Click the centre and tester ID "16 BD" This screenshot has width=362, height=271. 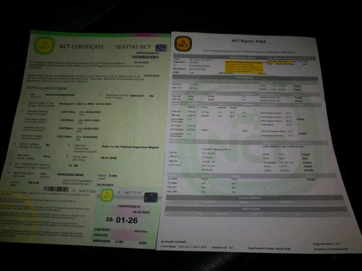tap(73, 166)
